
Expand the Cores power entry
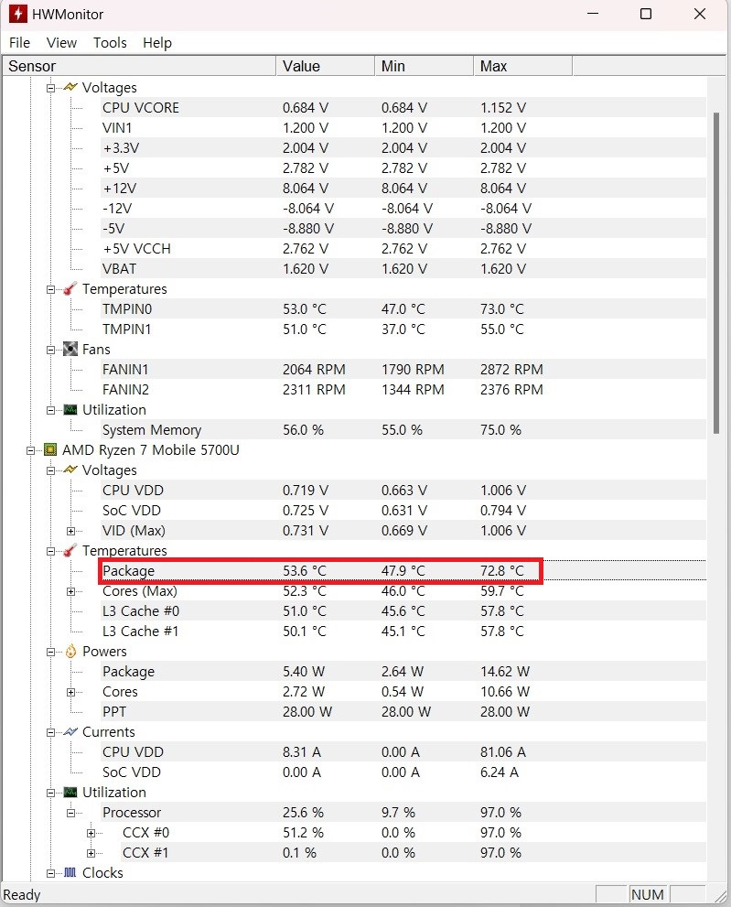[x=70, y=692]
